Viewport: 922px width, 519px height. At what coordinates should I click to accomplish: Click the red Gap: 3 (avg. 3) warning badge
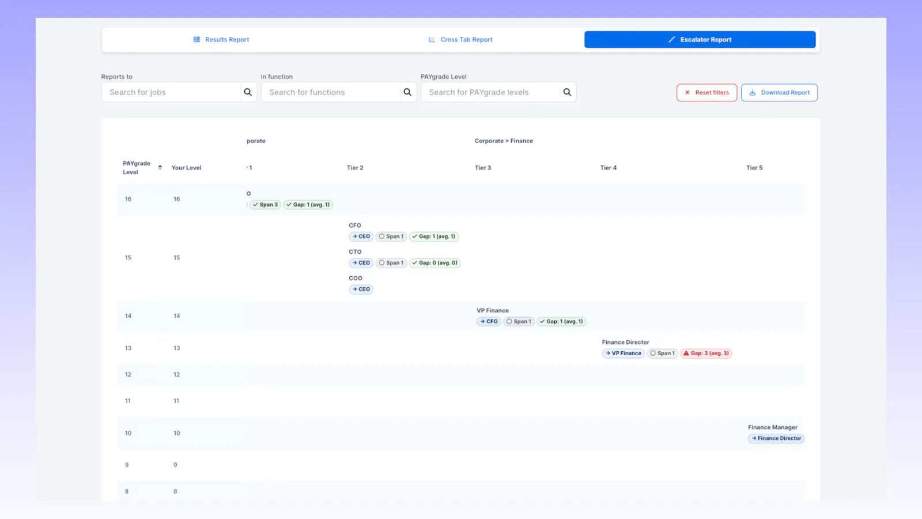[706, 353]
